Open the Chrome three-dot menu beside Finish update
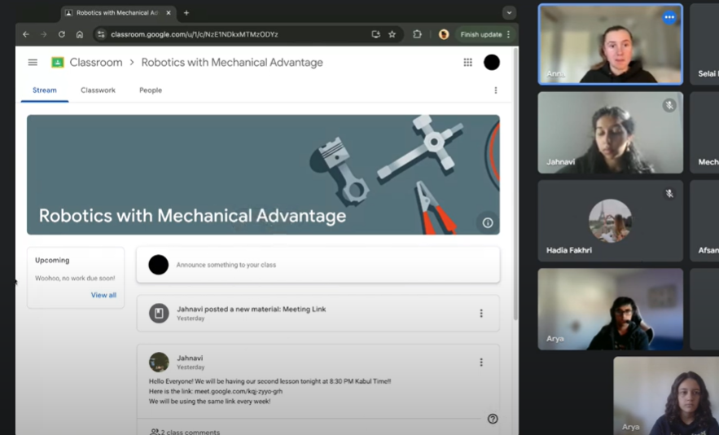 pyautogui.click(x=508, y=34)
